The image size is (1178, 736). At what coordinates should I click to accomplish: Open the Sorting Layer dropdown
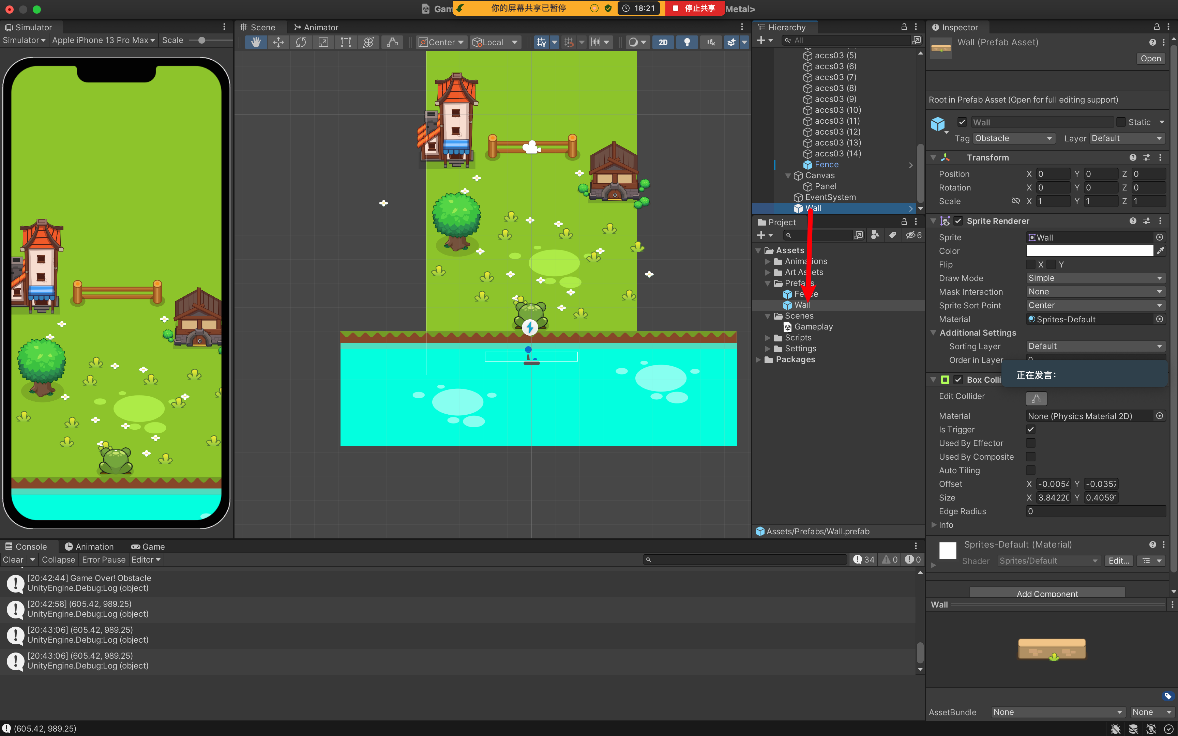click(x=1096, y=346)
